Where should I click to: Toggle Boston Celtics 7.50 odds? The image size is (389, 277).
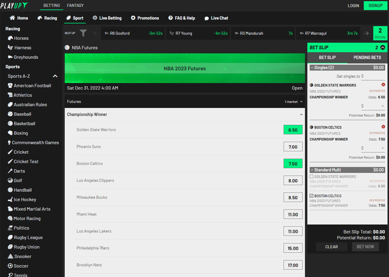click(293, 164)
